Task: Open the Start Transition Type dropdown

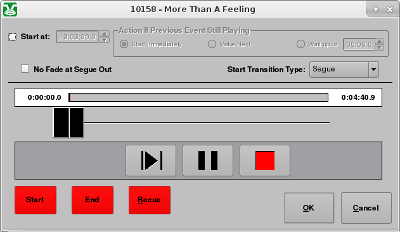Action: (344, 70)
